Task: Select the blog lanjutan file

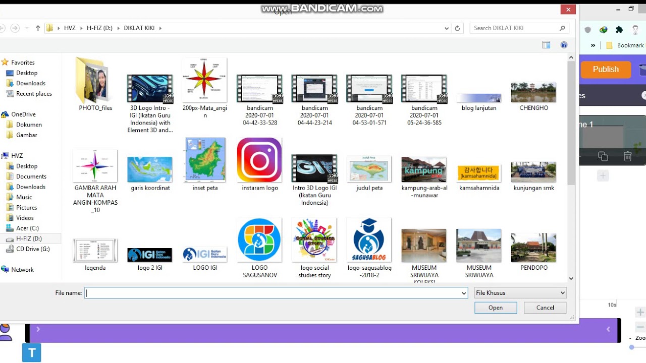Action: coord(479,98)
